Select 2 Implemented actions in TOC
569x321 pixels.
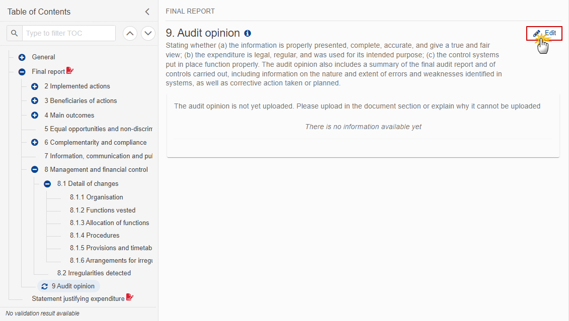click(x=77, y=86)
